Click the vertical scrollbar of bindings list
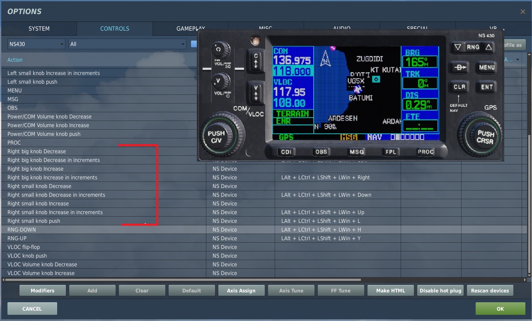This screenshot has height=321, width=532. [529, 207]
